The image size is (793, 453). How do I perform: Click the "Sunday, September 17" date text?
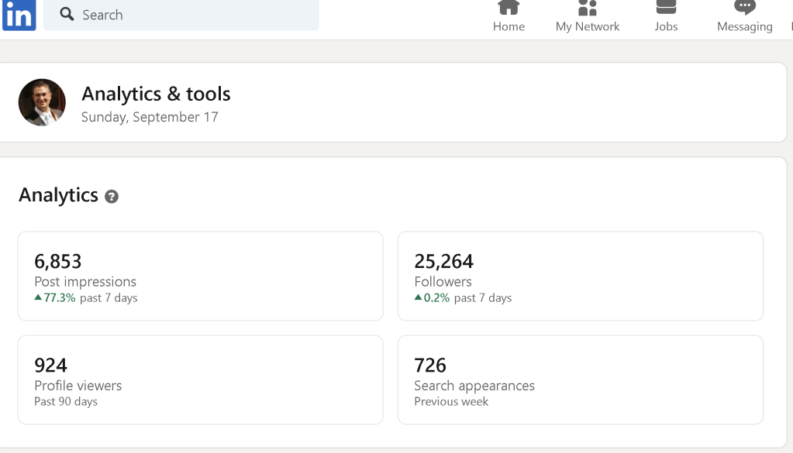150,117
